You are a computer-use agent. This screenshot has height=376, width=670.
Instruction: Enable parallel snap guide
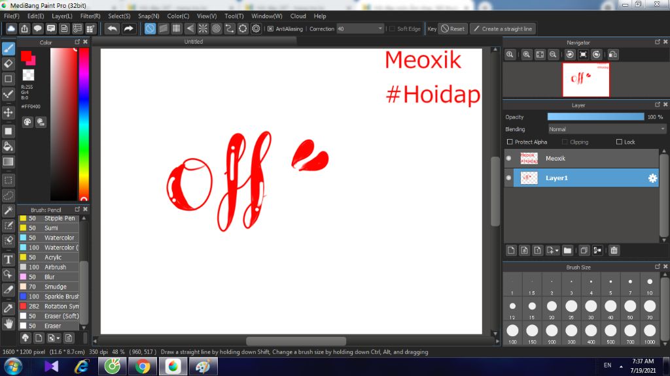tap(163, 29)
